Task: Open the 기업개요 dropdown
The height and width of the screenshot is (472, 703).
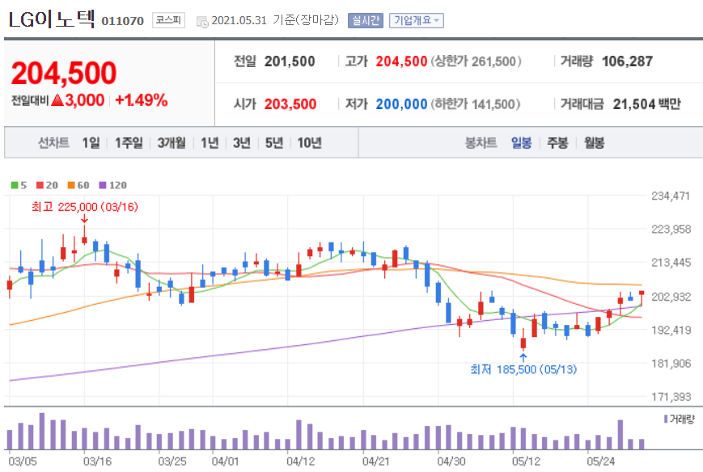Action: click(416, 20)
